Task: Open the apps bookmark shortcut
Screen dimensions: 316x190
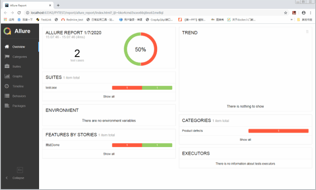Action: (9, 20)
